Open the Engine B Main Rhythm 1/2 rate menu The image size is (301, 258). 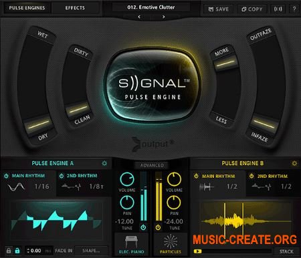point(232,186)
